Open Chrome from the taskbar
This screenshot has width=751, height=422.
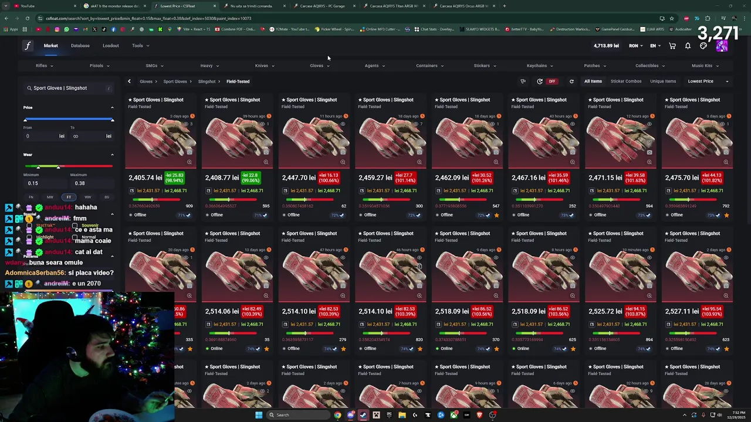(337, 415)
